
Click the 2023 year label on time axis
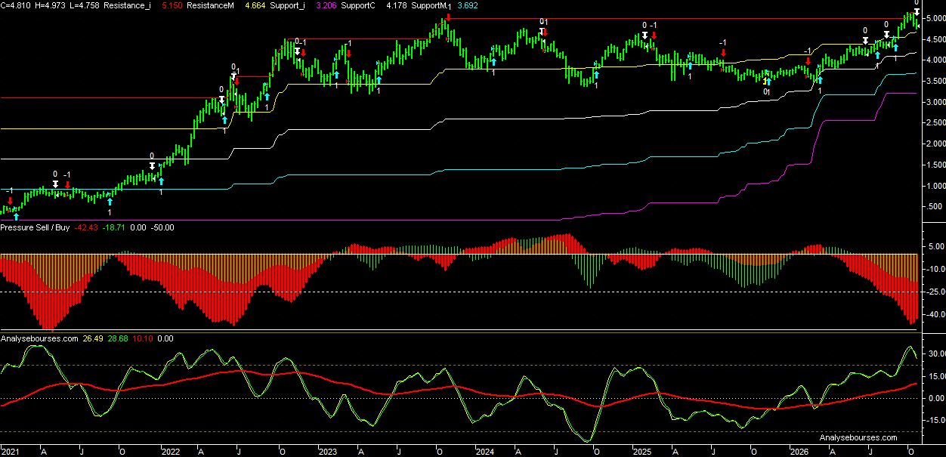click(x=328, y=452)
